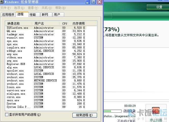This screenshot has height=122, width=169.
Task: Click the 设置 button in antivirus window
Action: pos(158,7)
